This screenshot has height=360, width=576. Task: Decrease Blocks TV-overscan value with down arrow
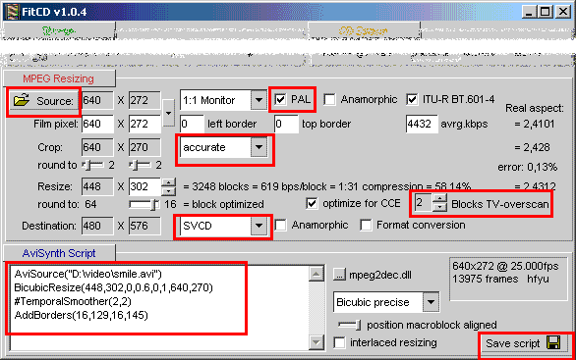coord(439,208)
